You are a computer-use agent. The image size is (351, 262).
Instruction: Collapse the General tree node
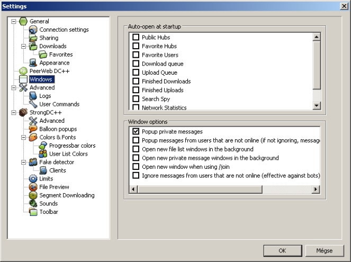[x=14, y=22]
